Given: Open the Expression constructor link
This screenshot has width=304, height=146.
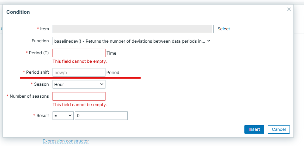Looking at the screenshot, I should point(66,141).
